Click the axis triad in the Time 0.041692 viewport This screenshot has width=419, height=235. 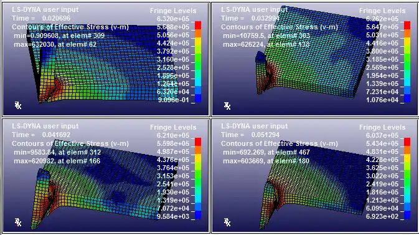18,222
